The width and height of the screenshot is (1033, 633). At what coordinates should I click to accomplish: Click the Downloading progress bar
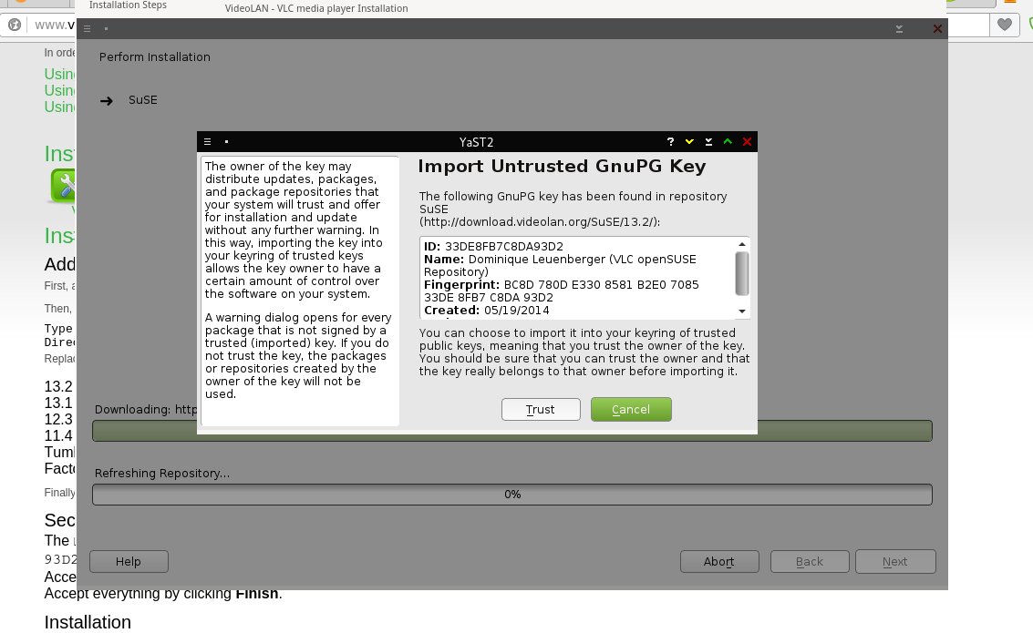[x=511, y=430]
